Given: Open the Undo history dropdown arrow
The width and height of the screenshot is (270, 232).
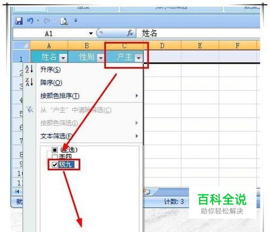Looking at the screenshot, I should tap(38, 21).
